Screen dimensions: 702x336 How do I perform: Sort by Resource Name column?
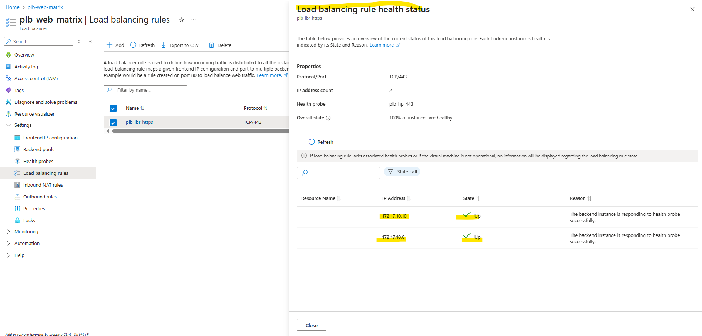pyautogui.click(x=321, y=198)
